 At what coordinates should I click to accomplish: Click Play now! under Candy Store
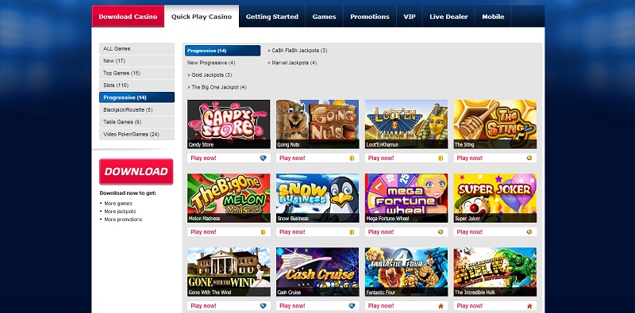click(203, 158)
